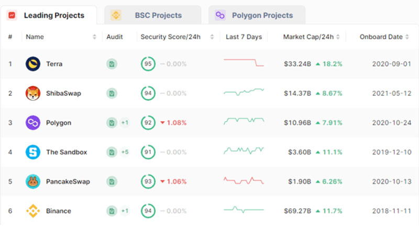The height and width of the screenshot is (233, 419).
Task: Click PancakeSwap's security score ring 93
Action: [x=148, y=182]
